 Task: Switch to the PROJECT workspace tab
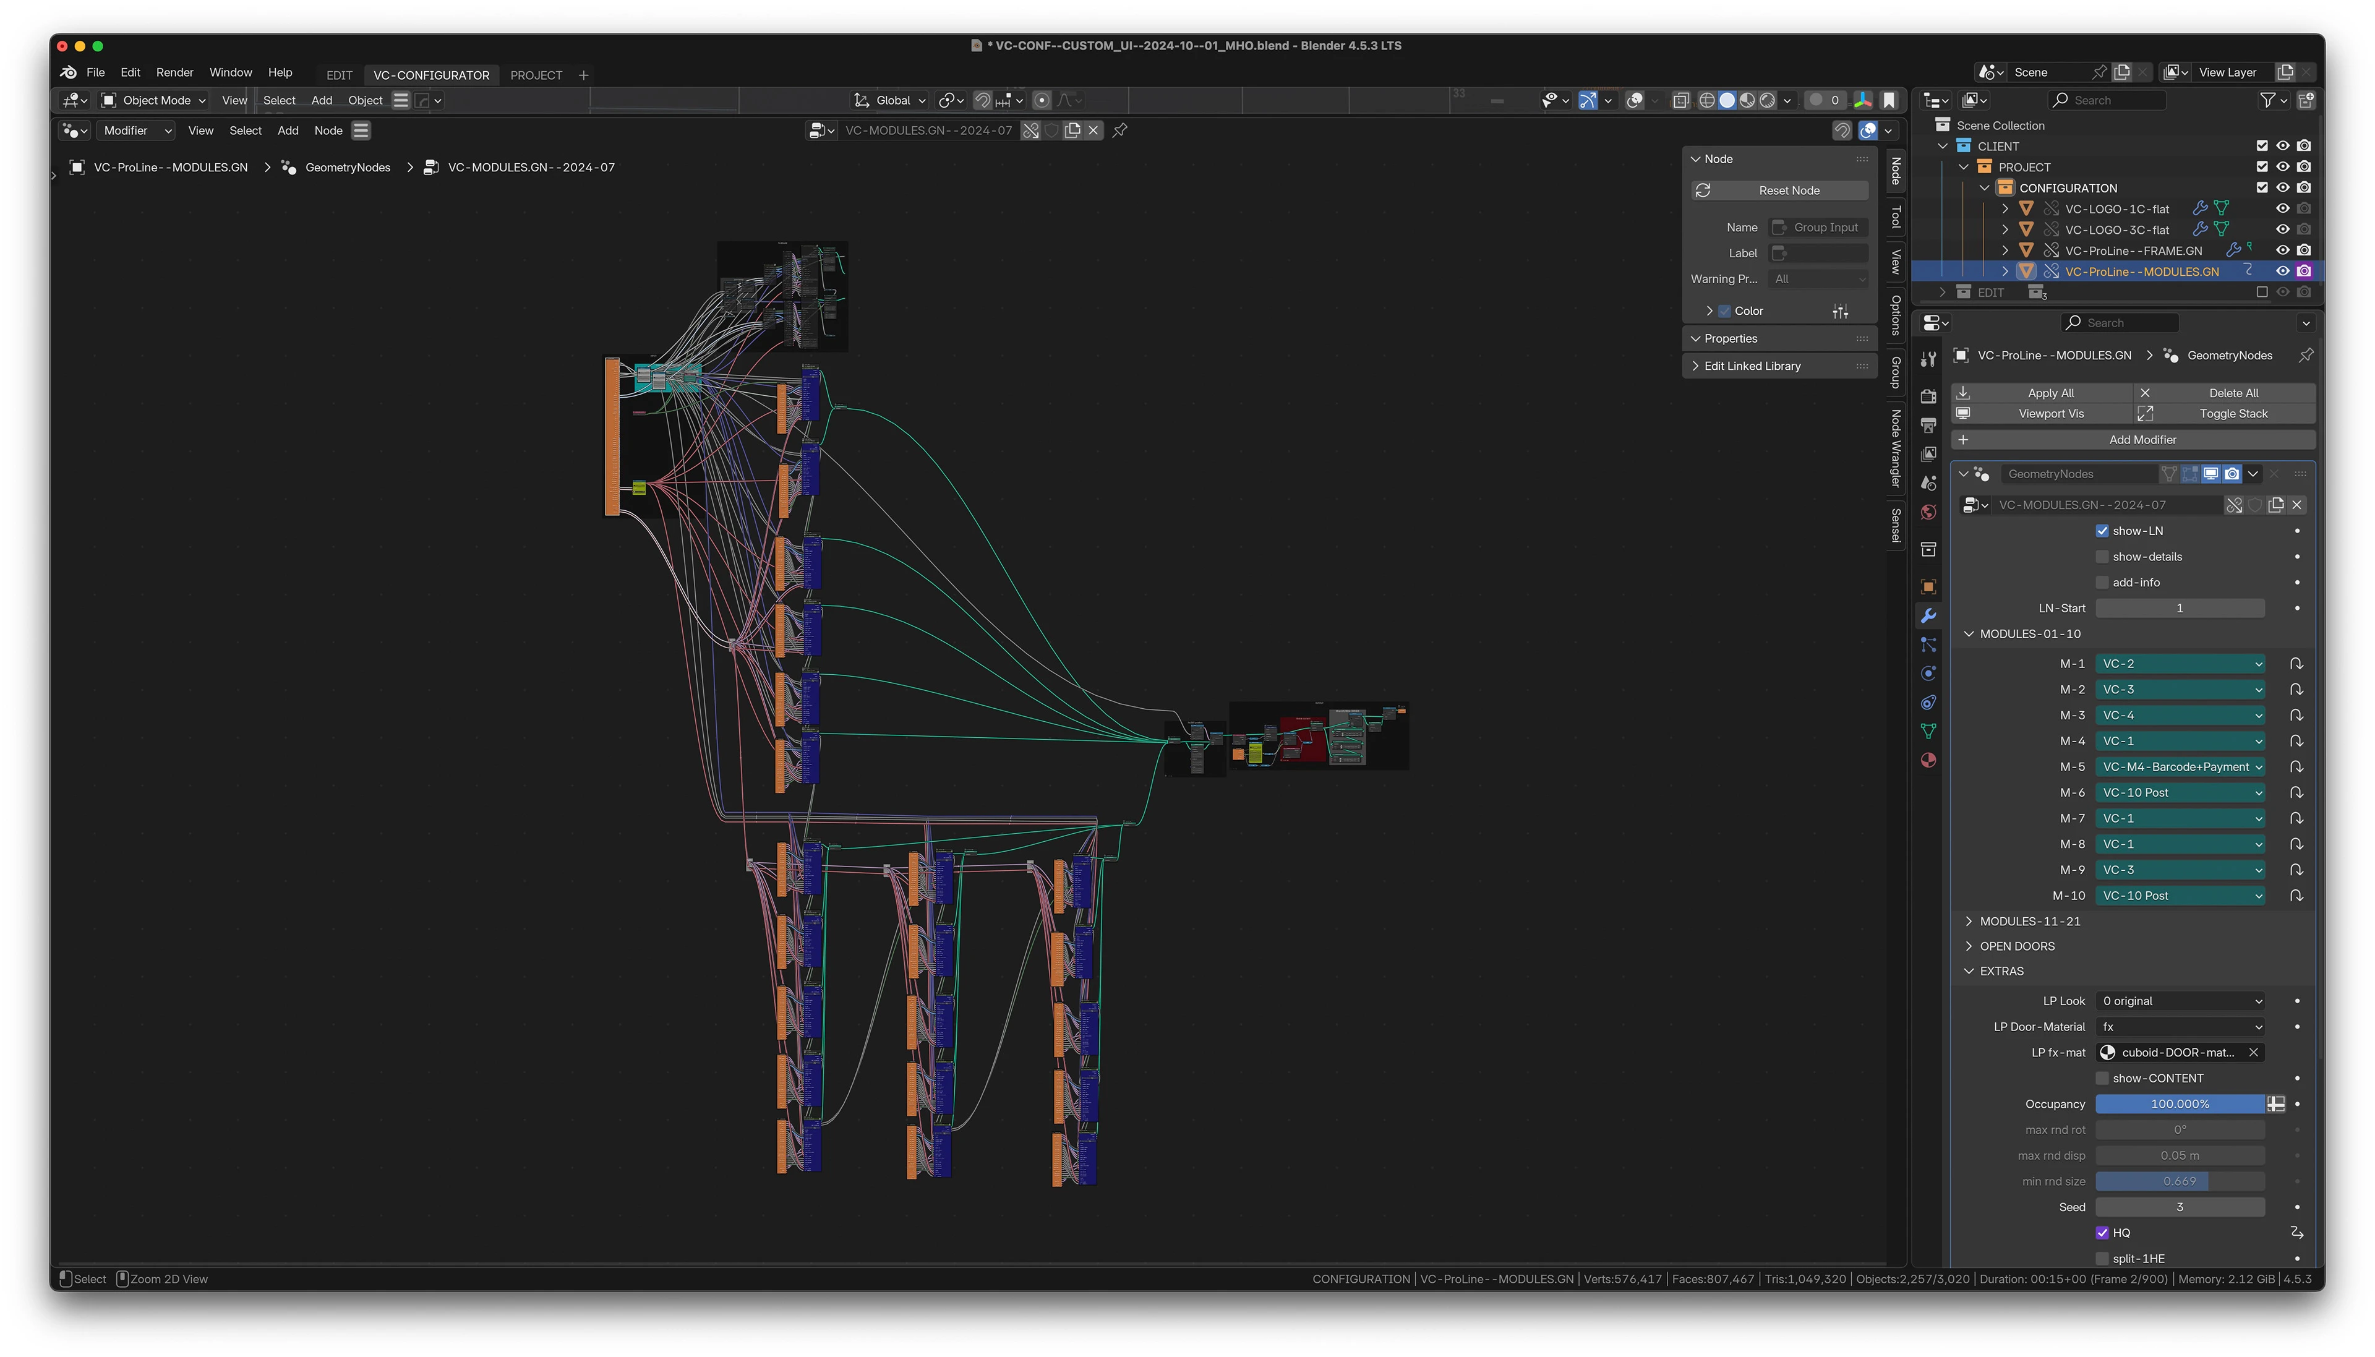(536, 75)
